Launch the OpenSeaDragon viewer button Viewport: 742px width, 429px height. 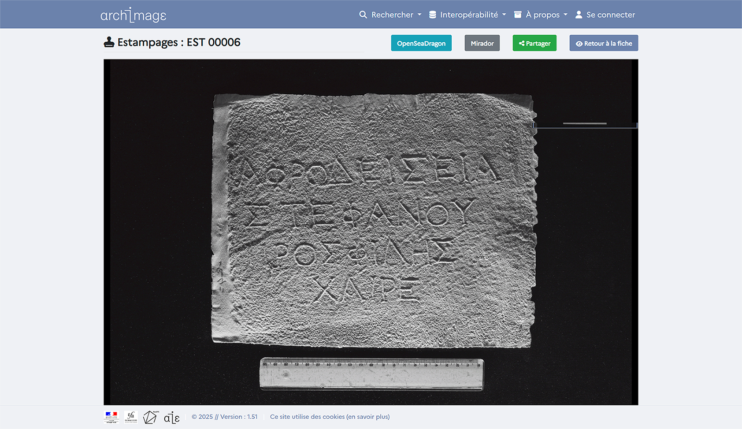point(421,43)
